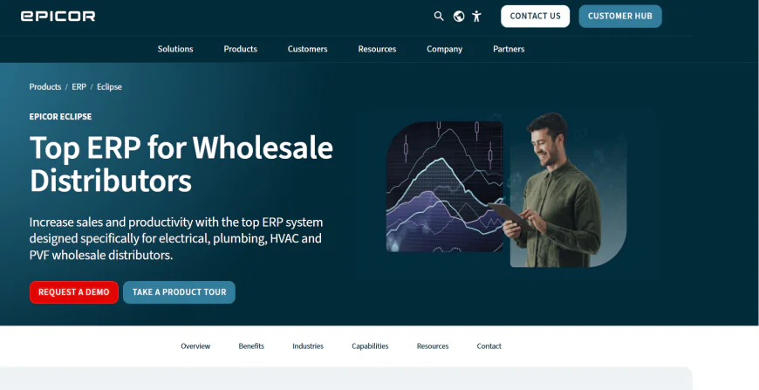Expand the Solutions menu
Viewport: 759px width, 390px height.
[x=175, y=49]
